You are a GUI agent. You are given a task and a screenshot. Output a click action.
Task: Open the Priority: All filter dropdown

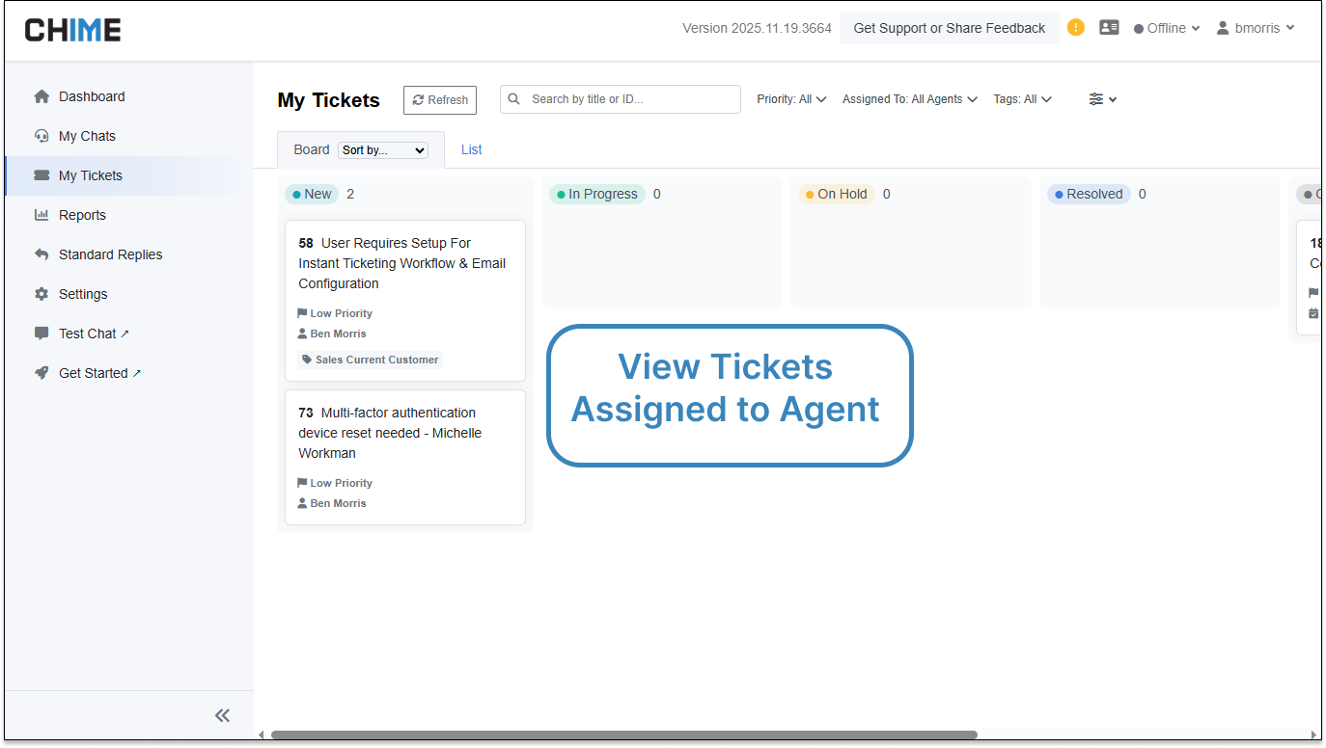coord(791,99)
